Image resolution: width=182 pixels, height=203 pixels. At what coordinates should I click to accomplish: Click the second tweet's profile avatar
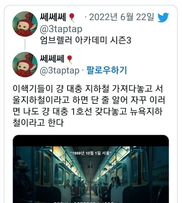coord(25,64)
